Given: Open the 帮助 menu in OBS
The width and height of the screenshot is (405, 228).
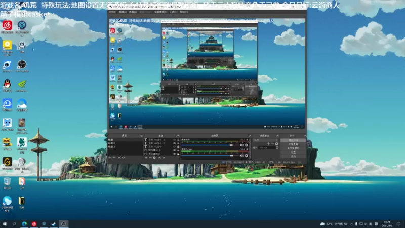Looking at the screenshot, I should coord(184,12).
